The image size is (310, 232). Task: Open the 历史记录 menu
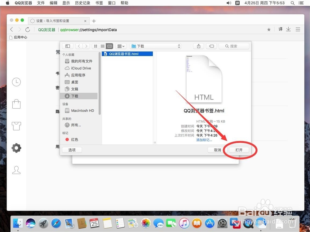coord(83,3)
